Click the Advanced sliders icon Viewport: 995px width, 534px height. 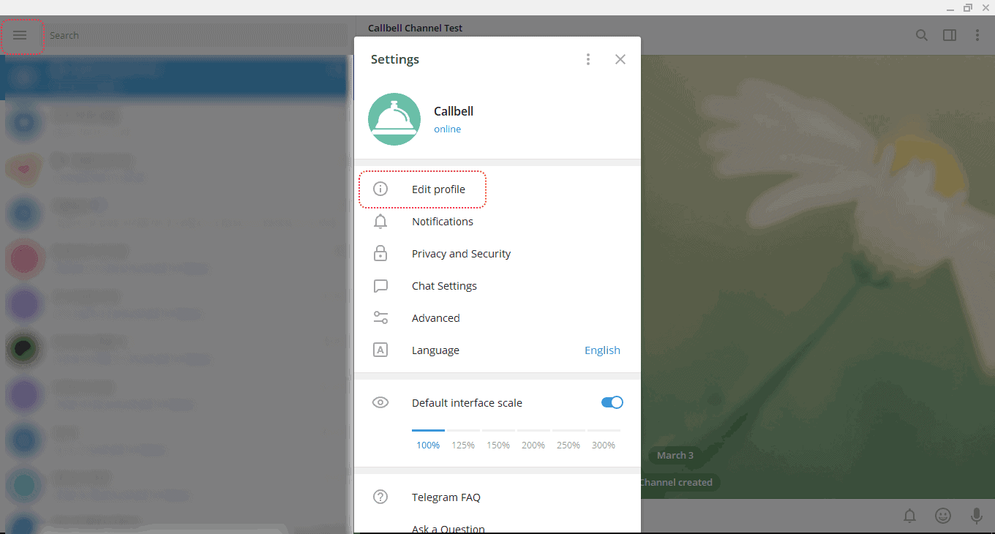pyautogui.click(x=380, y=317)
